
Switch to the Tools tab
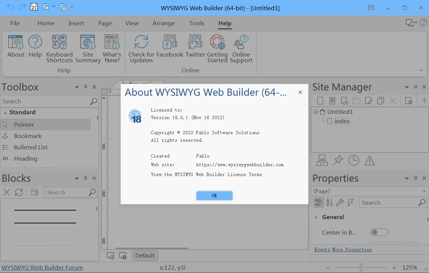click(196, 23)
